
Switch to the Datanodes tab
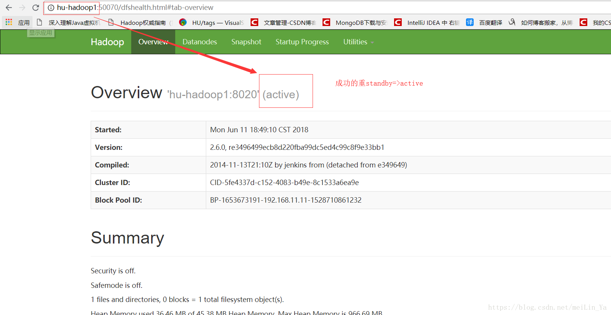pyautogui.click(x=200, y=42)
